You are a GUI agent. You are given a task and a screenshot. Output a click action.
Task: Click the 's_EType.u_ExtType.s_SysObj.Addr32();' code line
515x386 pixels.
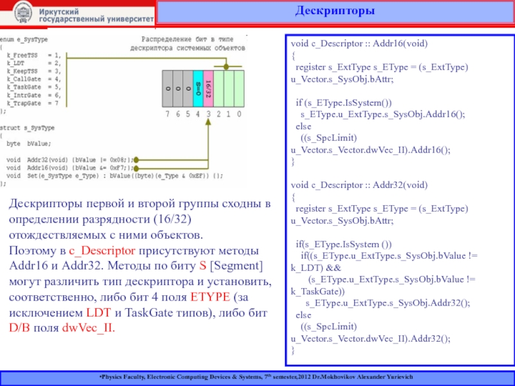click(x=388, y=303)
